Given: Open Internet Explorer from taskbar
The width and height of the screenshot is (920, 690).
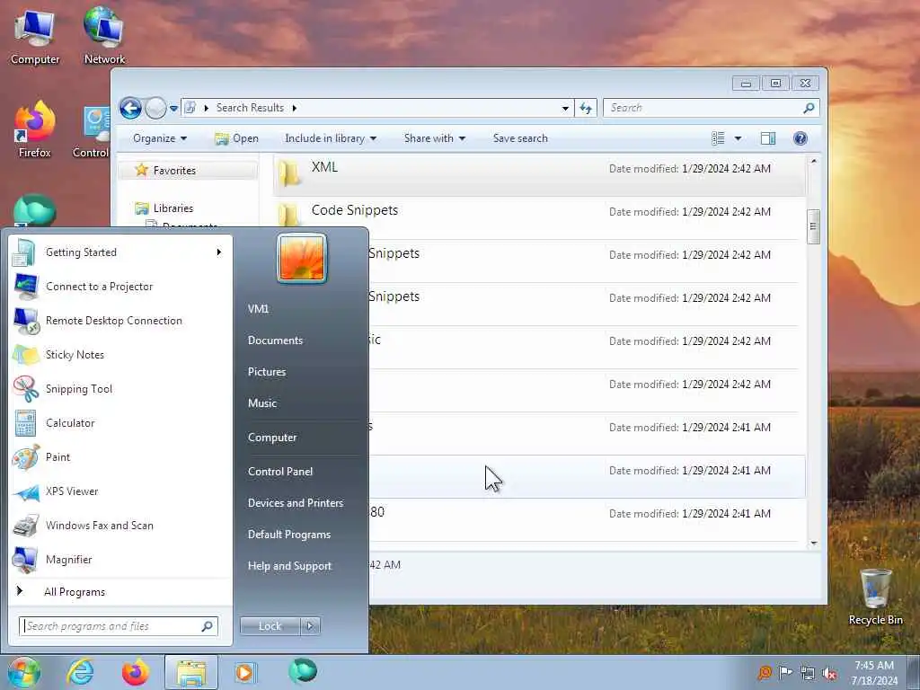Looking at the screenshot, I should pos(80,672).
